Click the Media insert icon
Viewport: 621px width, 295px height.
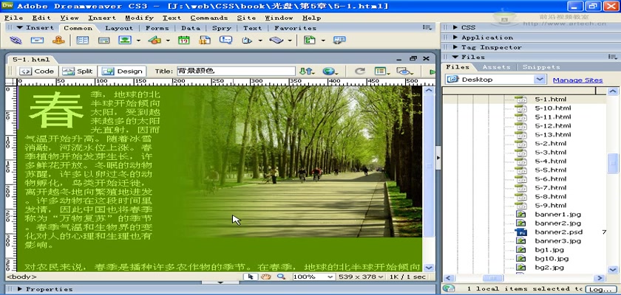pos(155,41)
